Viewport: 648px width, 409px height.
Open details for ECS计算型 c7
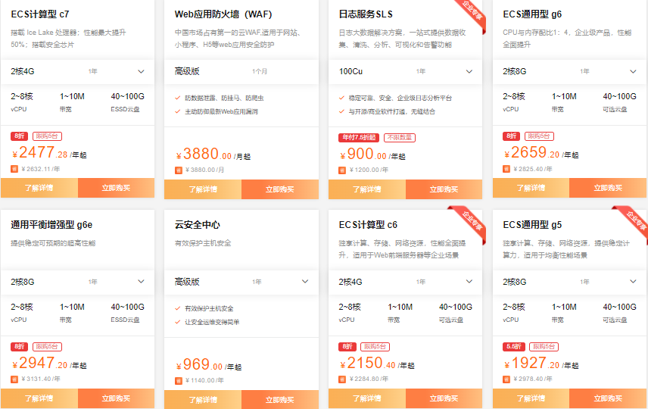click(39, 188)
